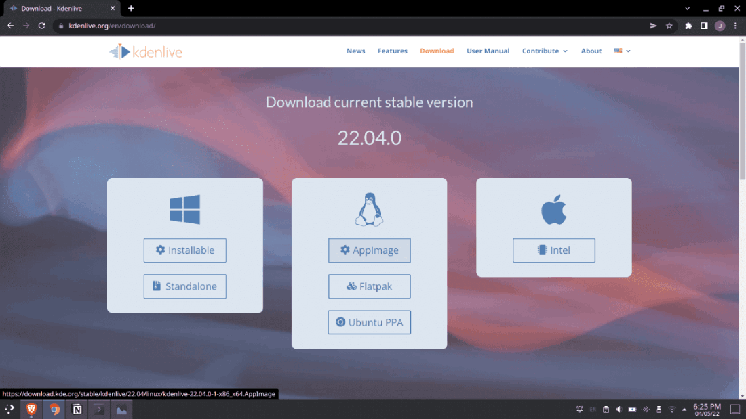Download the Linux AppImage

369,250
